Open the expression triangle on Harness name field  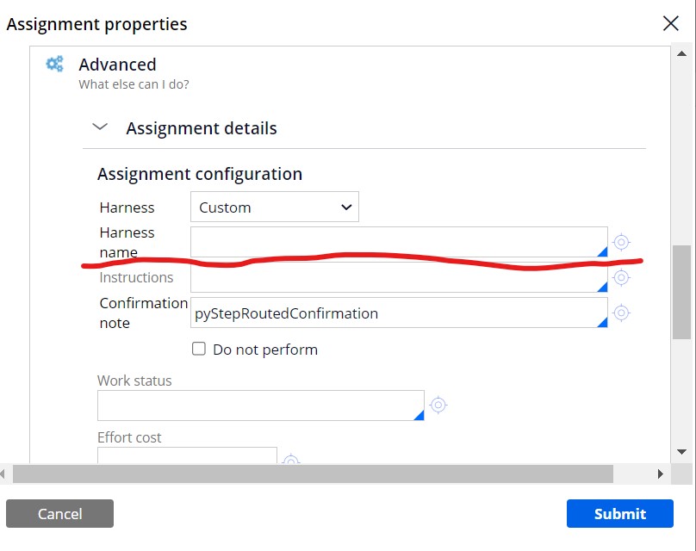603,253
